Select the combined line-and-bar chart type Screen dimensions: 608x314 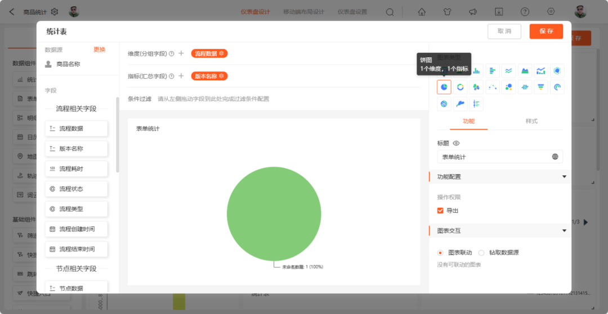(541, 71)
